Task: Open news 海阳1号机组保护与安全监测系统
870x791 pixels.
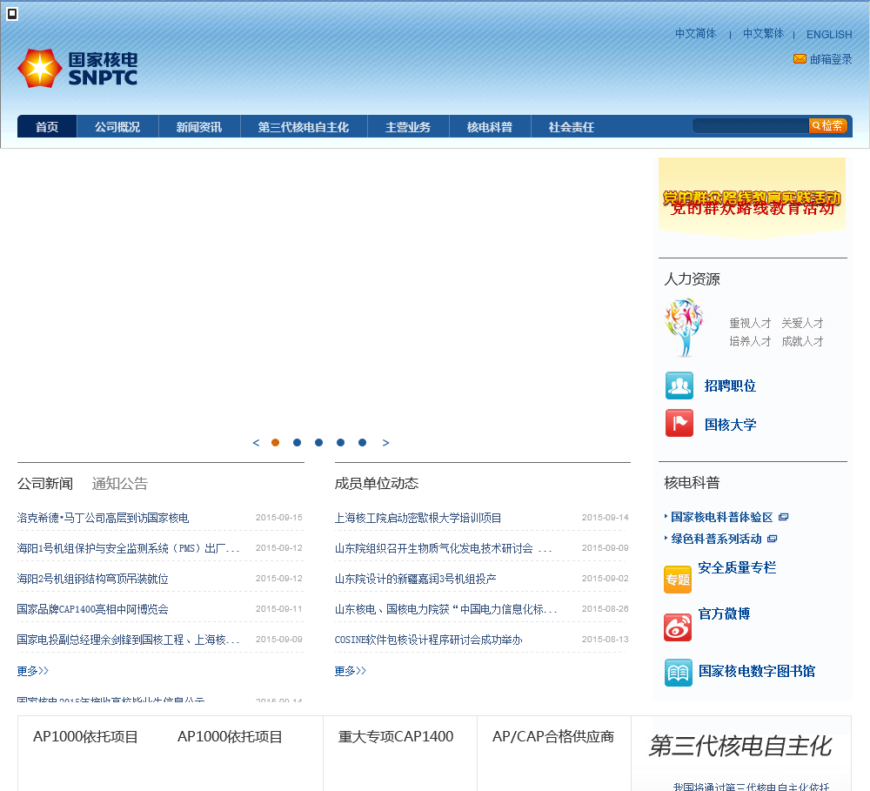Action: [128, 548]
